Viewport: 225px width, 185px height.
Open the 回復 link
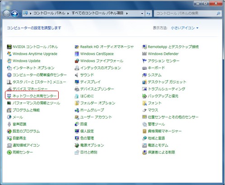point(84,124)
